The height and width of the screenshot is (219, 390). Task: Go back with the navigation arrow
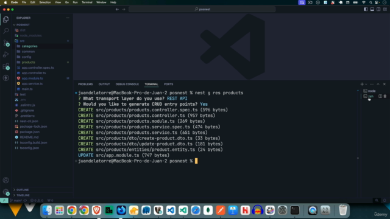(x=117, y=9)
